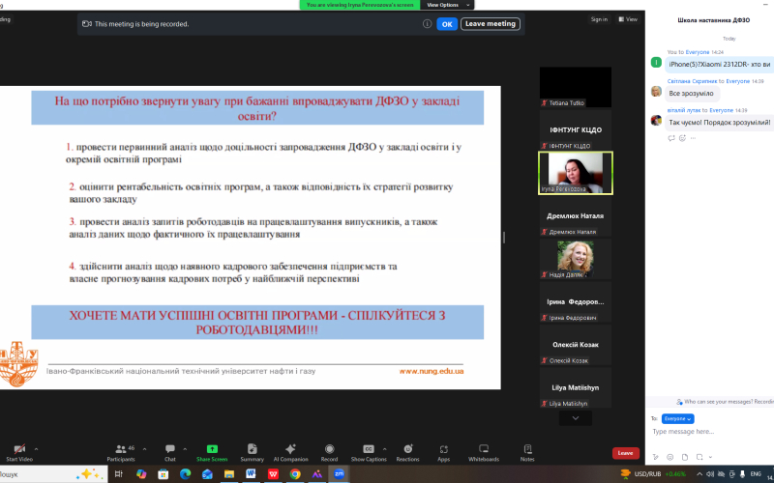Open the Notes tool
The width and height of the screenshot is (774, 483).
click(x=527, y=452)
